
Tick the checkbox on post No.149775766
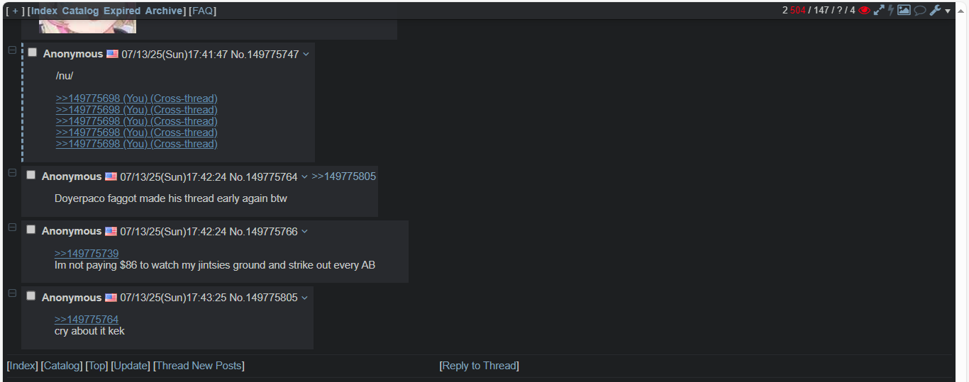pyautogui.click(x=31, y=230)
